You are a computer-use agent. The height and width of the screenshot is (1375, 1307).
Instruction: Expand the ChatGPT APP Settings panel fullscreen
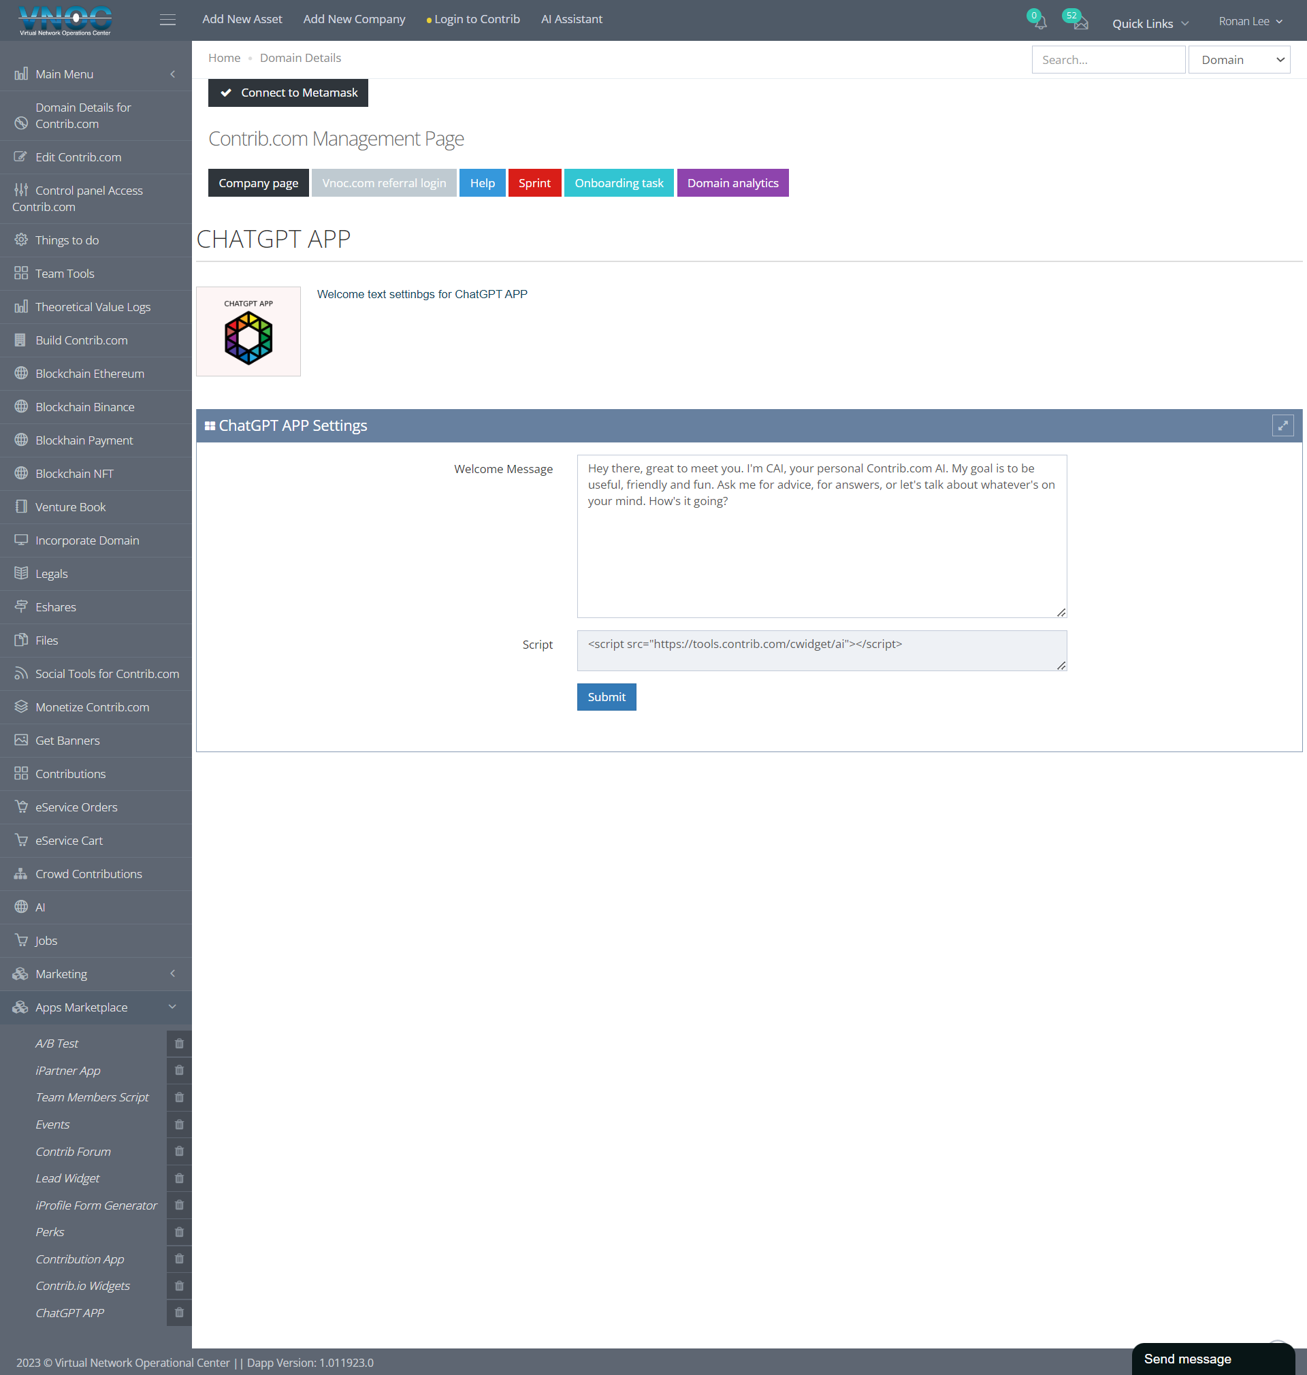(1282, 425)
